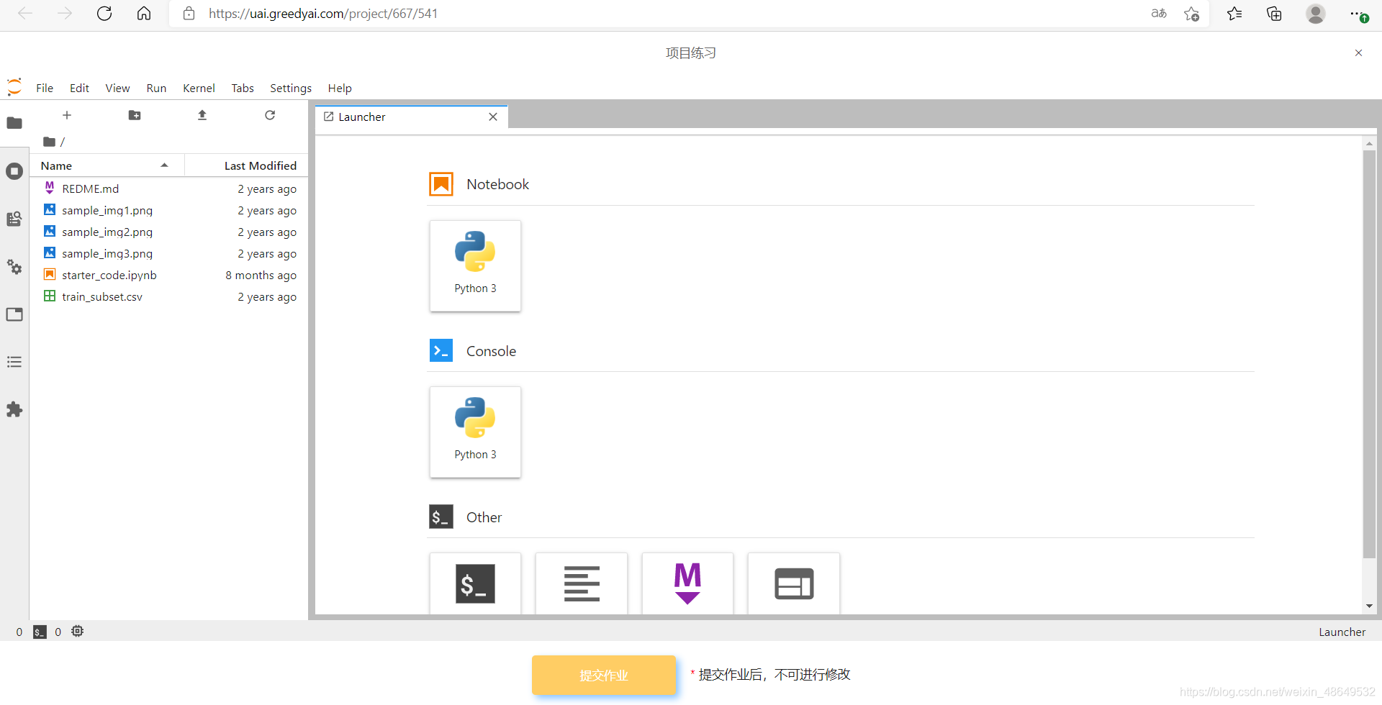This screenshot has height=705, width=1382.
Task: Select sample_img1.png file
Action: (169, 210)
